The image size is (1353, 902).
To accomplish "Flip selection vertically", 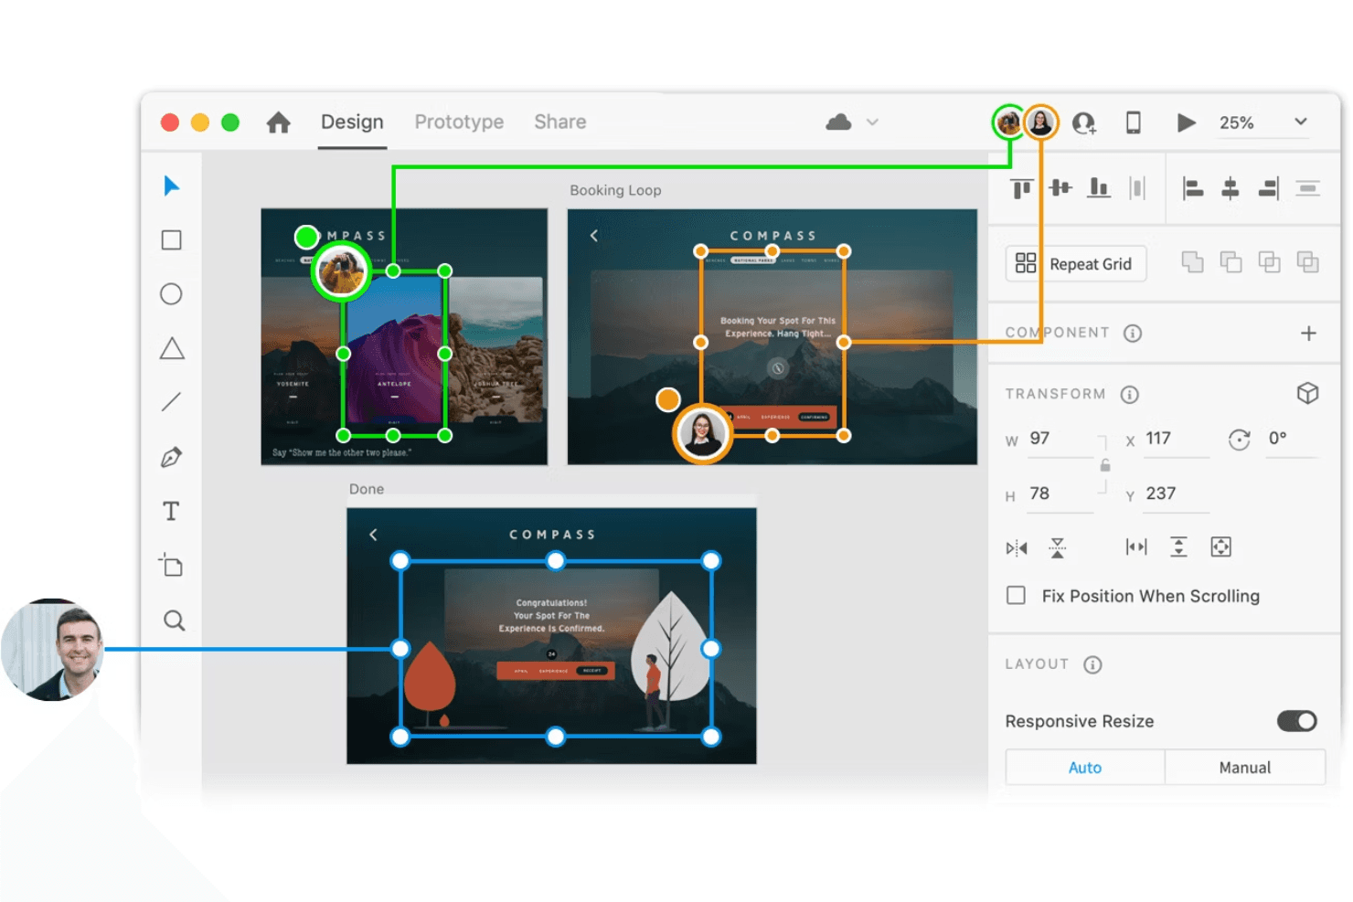I will 1058,548.
